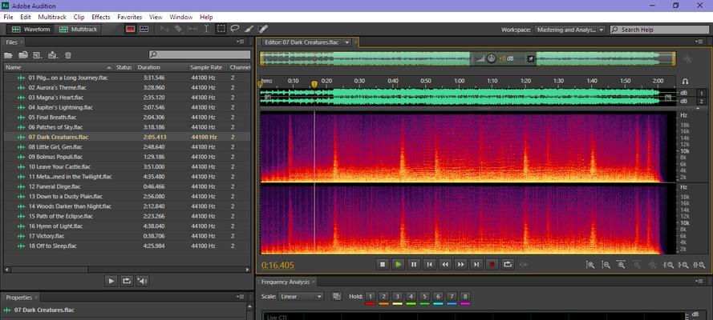Open the Multitrack menu
Image resolution: width=713 pixels, height=320 pixels.
coord(52,17)
